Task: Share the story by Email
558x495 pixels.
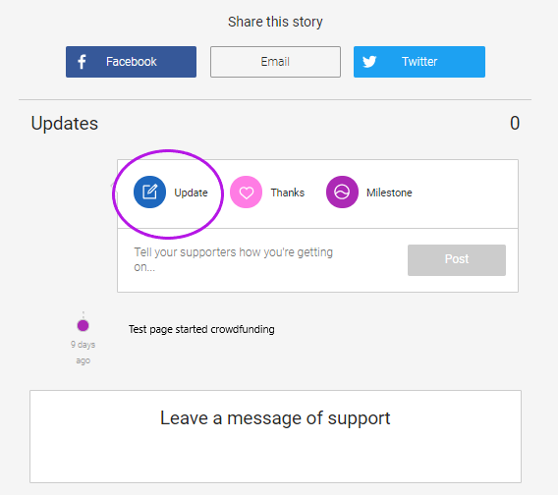Action: click(275, 62)
